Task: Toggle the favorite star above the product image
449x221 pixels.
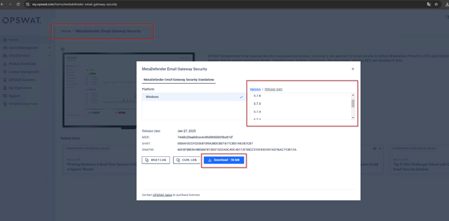Action: pos(62,49)
